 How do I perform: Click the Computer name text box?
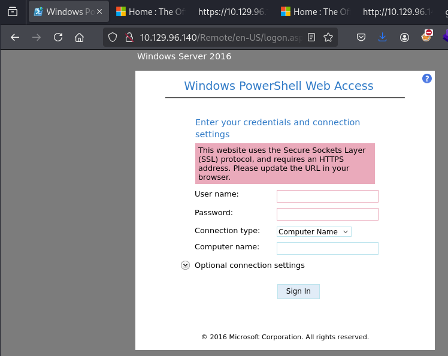(327, 248)
